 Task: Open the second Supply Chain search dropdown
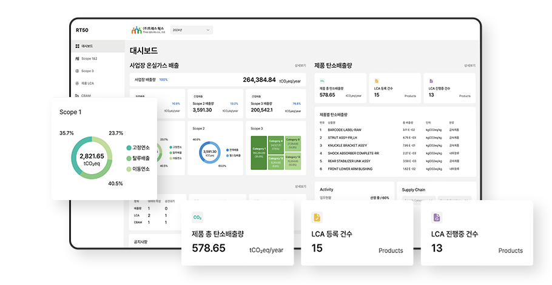454,199
